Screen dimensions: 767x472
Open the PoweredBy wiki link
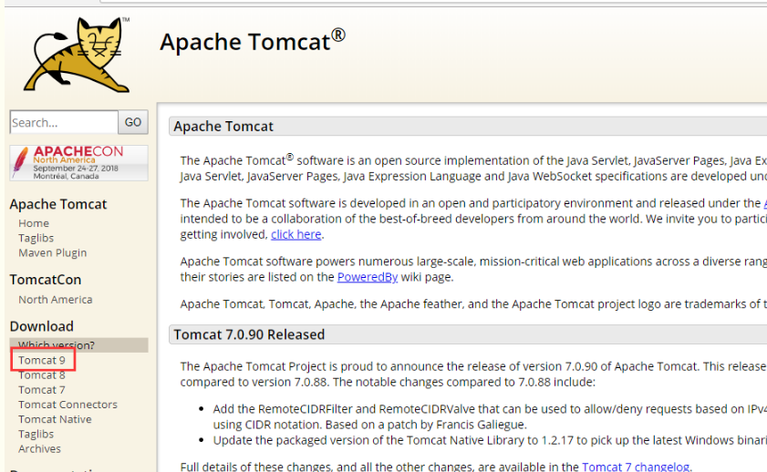click(x=368, y=277)
